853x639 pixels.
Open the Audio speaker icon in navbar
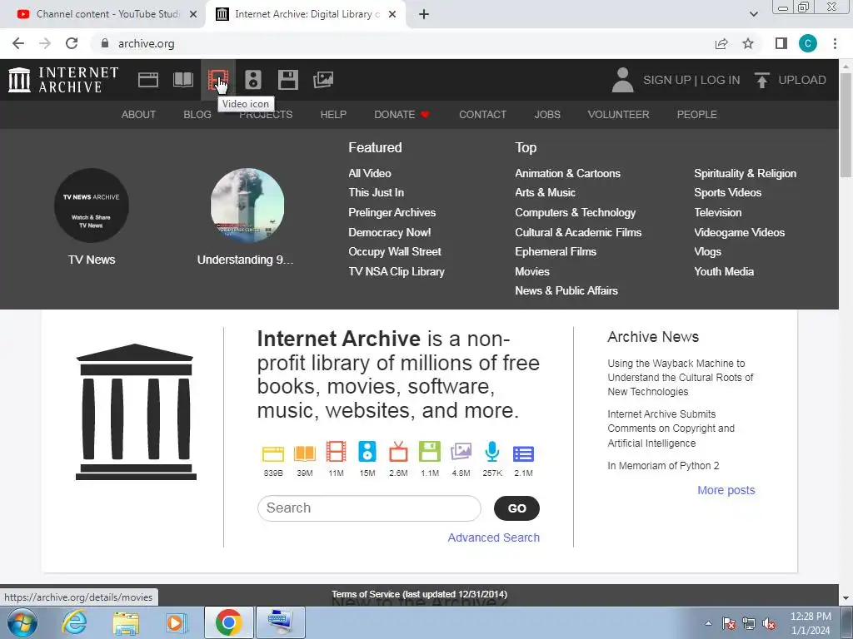(x=253, y=80)
